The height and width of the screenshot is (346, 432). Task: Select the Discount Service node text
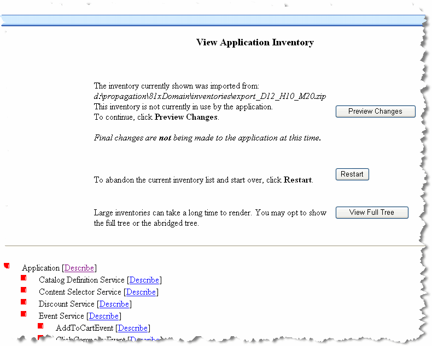(66, 304)
